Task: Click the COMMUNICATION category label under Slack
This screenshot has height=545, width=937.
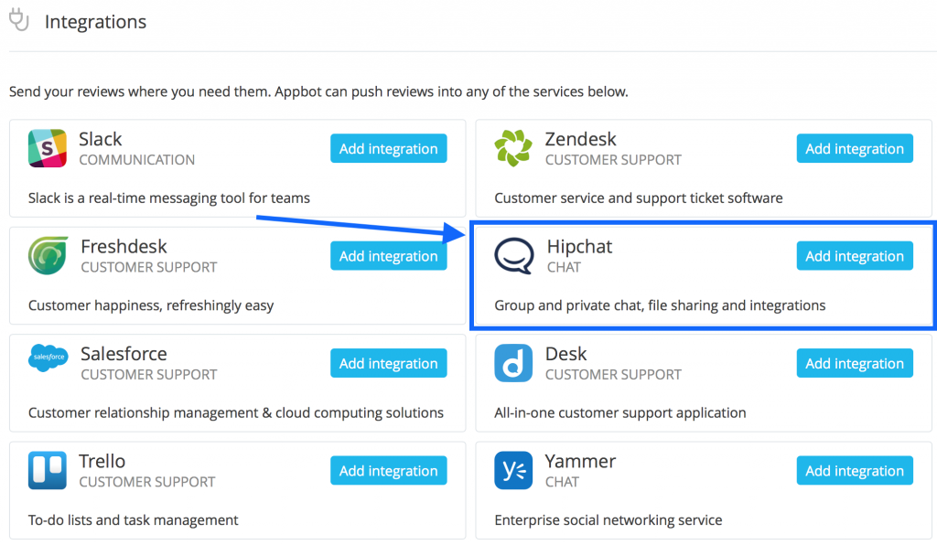Action: [137, 160]
